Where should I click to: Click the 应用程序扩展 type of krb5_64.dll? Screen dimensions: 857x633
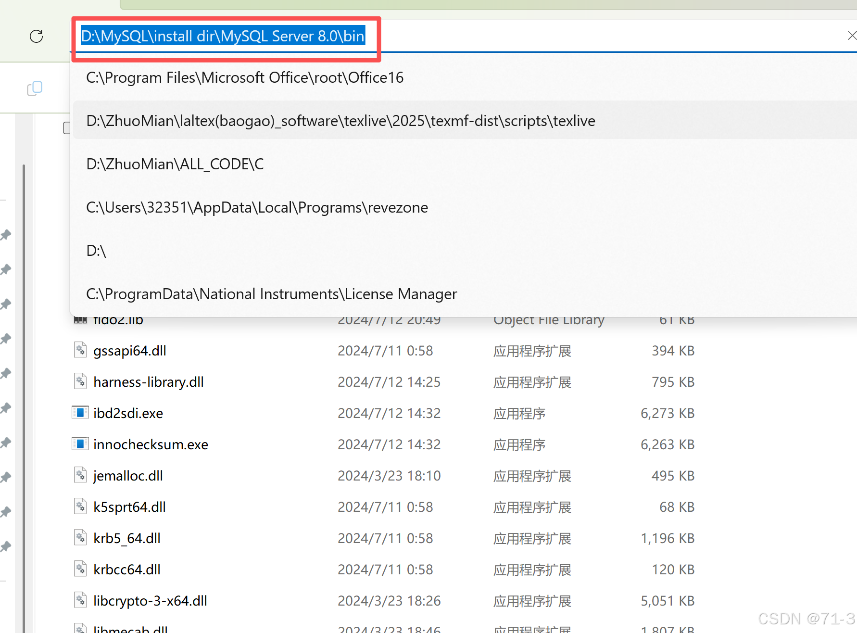pyautogui.click(x=532, y=539)
